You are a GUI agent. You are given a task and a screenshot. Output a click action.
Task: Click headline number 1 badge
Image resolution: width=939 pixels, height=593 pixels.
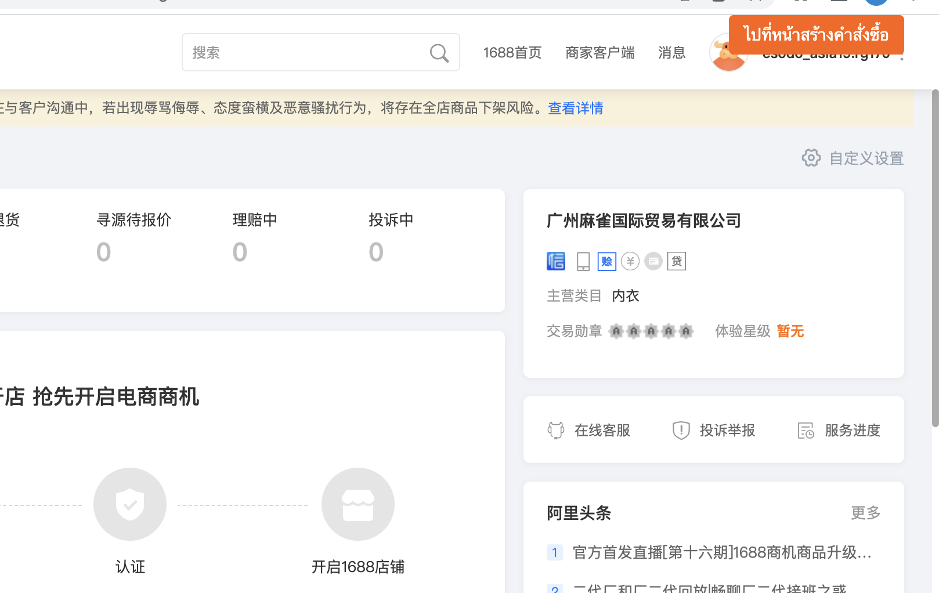555,552
